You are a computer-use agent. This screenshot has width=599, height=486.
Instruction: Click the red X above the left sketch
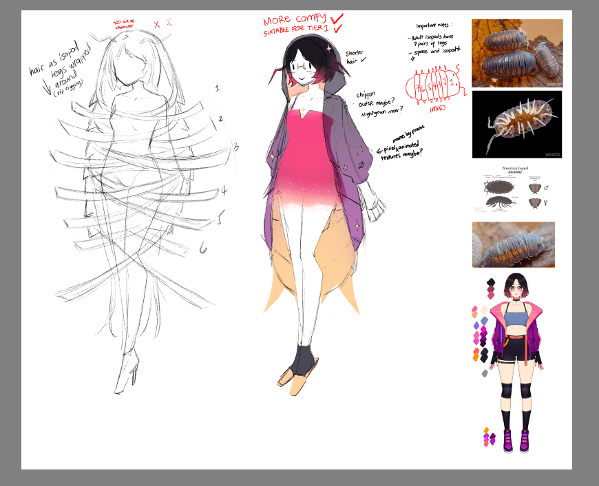pos(157,24)
